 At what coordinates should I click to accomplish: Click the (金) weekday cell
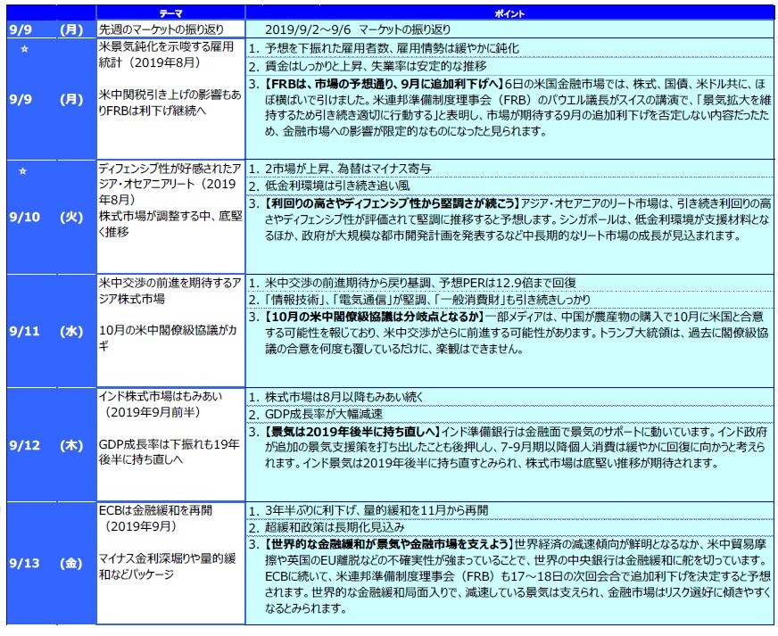[x=71, y=563]
